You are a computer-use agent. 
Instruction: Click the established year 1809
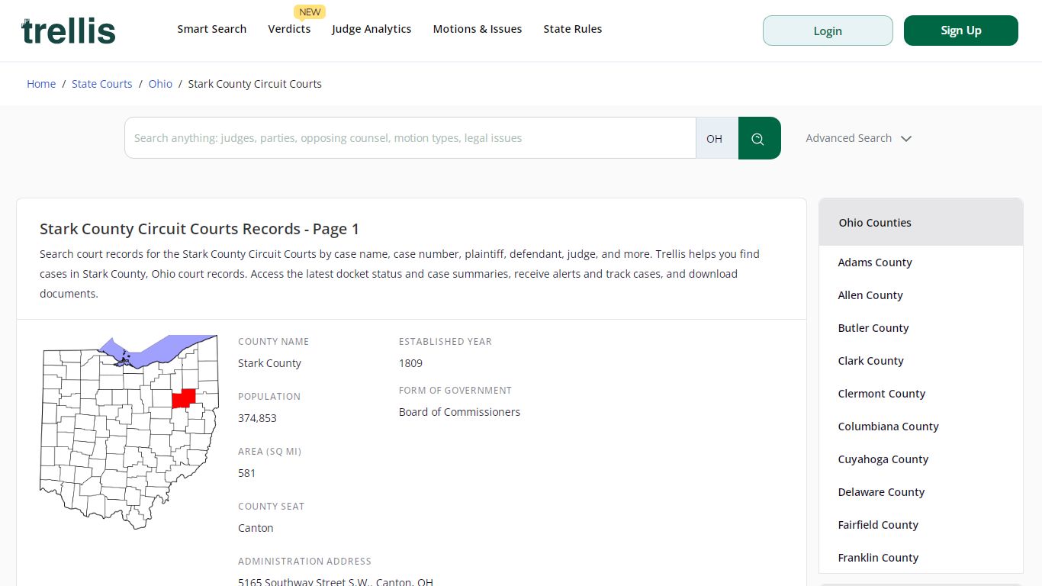coord(410,363)
